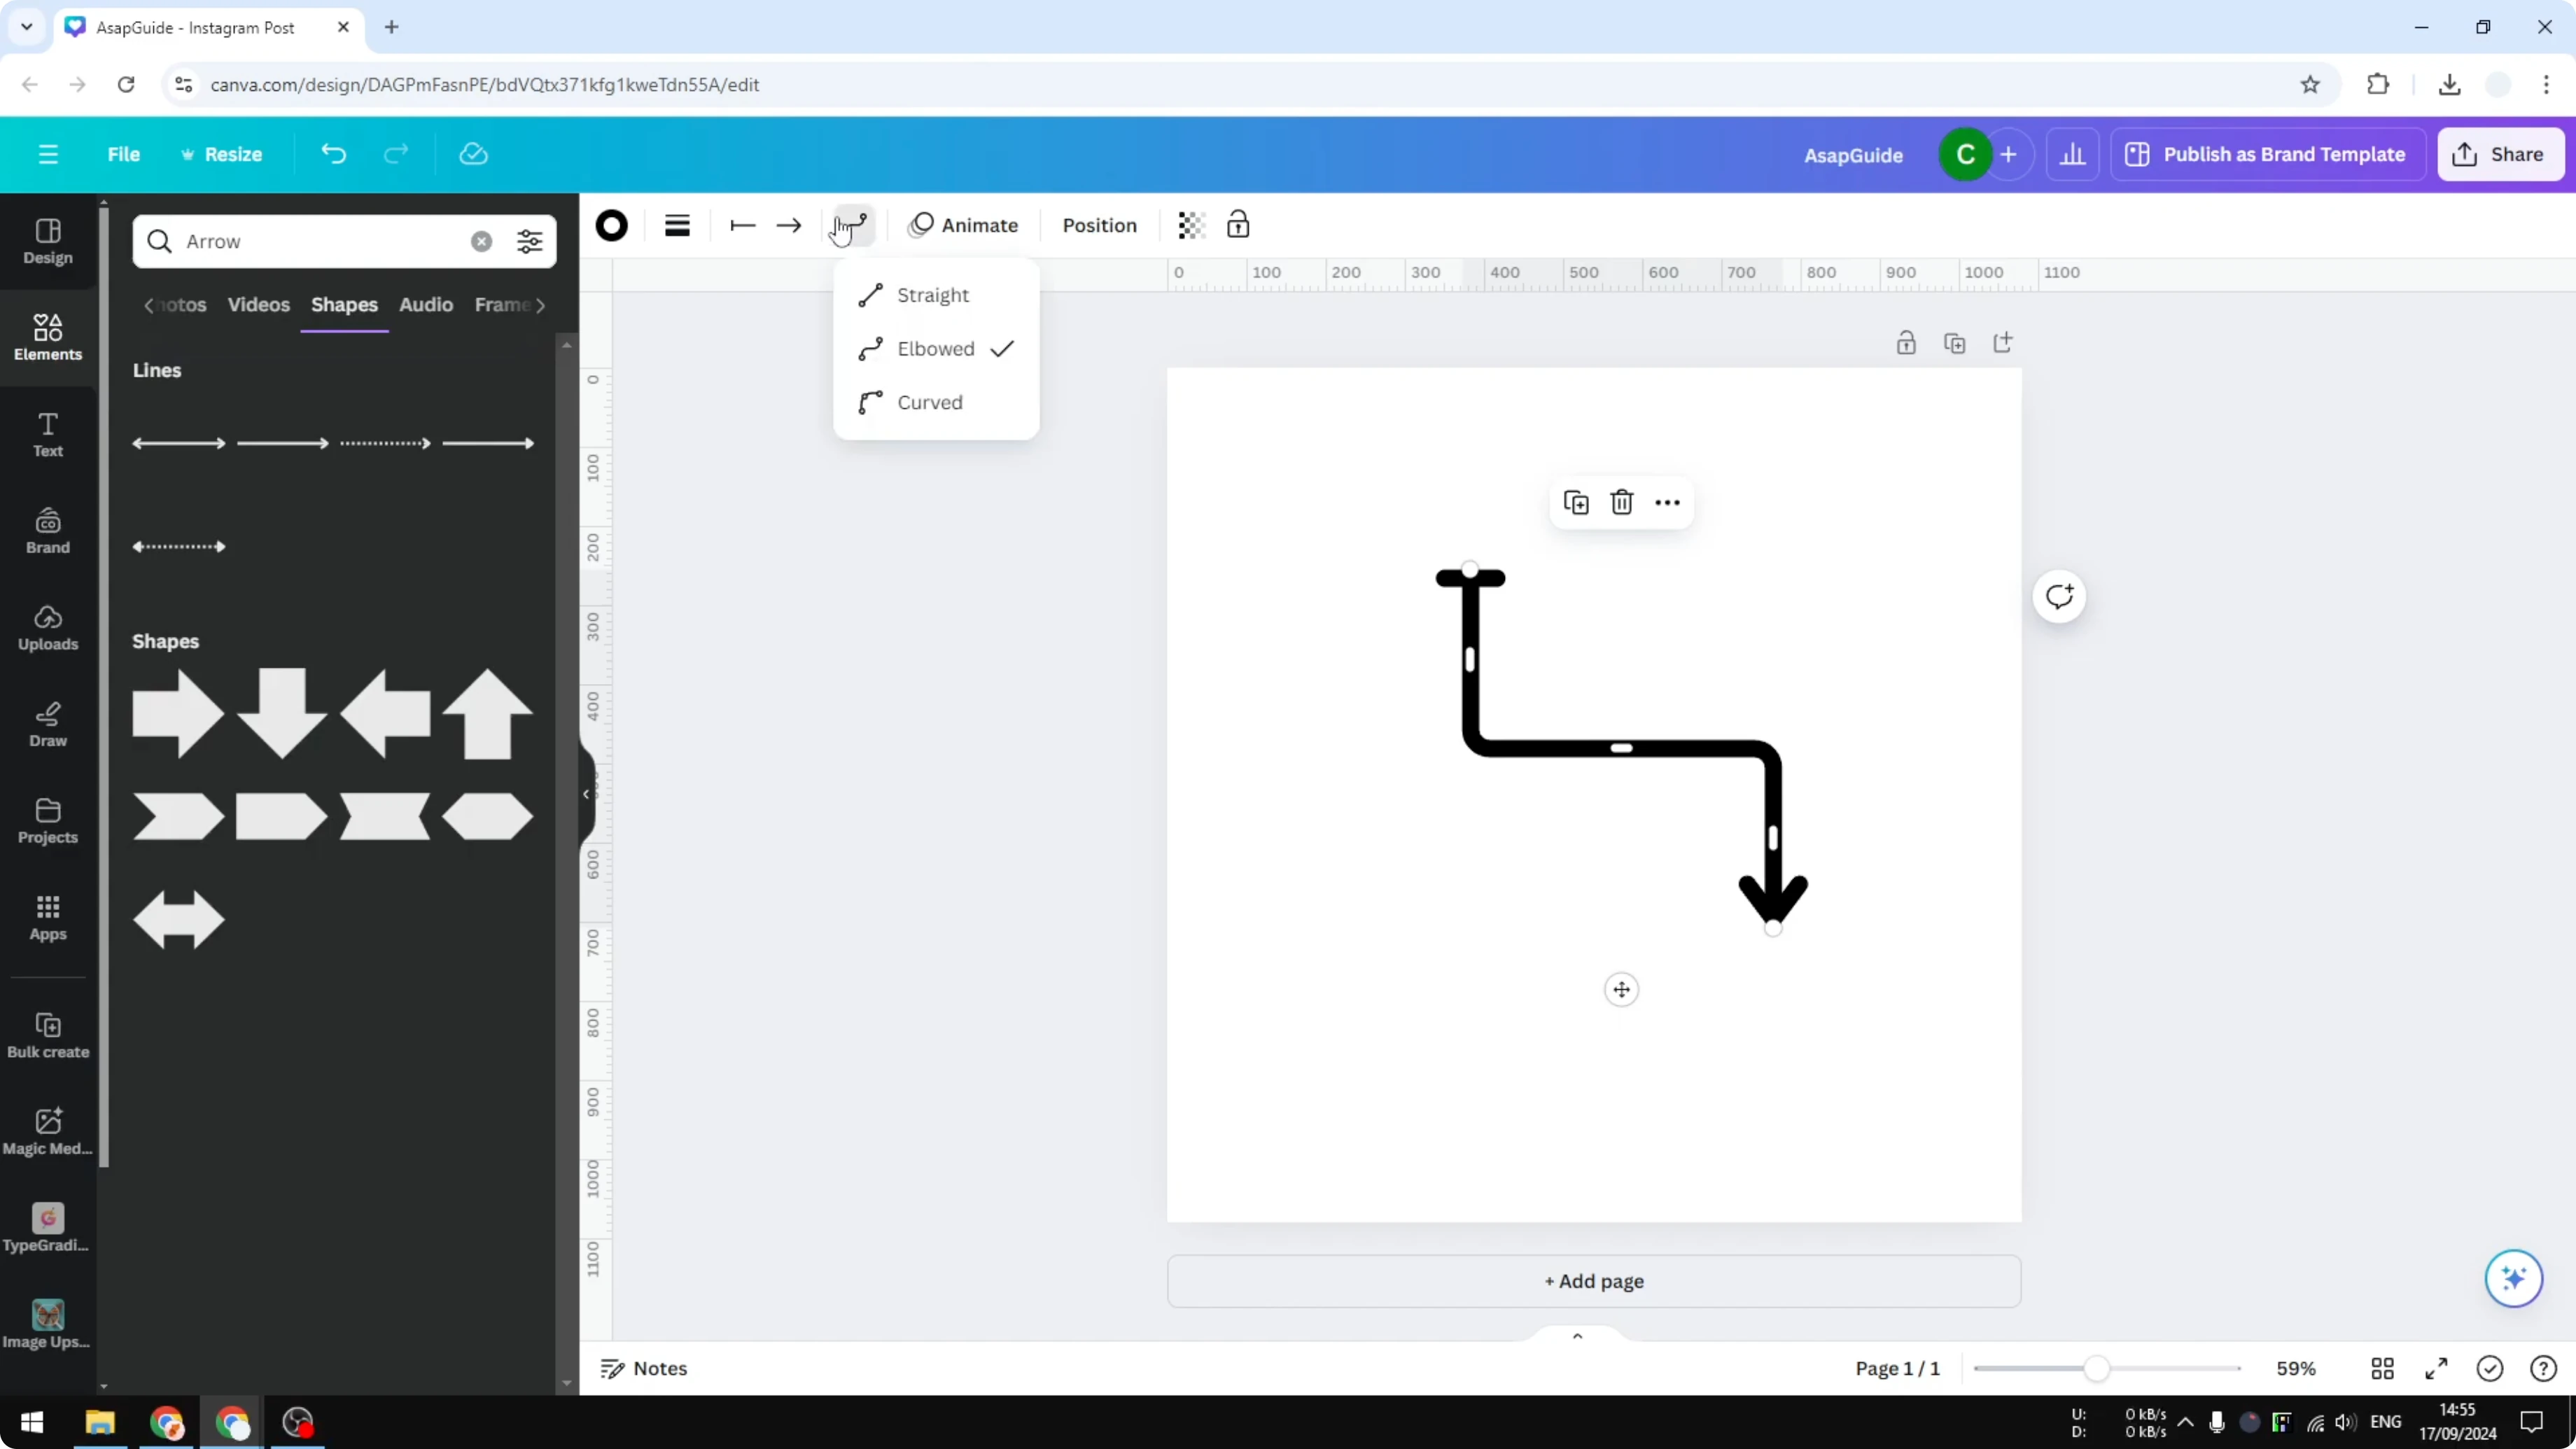Lock the selected element in toolbar
The image size is (2576, 1449).
pyautogui.click(x=1238, y=225)
